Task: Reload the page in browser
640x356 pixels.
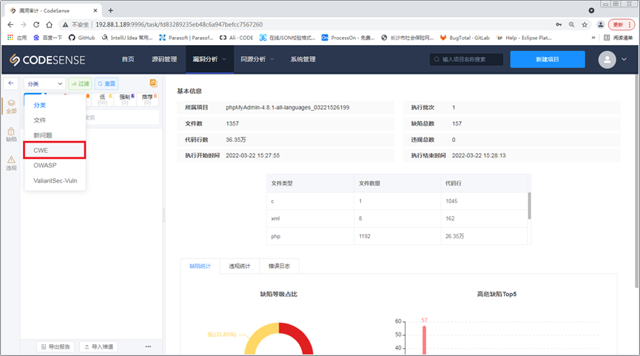Action: (x=36, y=24)
